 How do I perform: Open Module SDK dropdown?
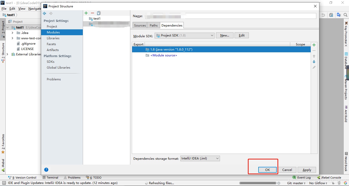coord(184,35)
